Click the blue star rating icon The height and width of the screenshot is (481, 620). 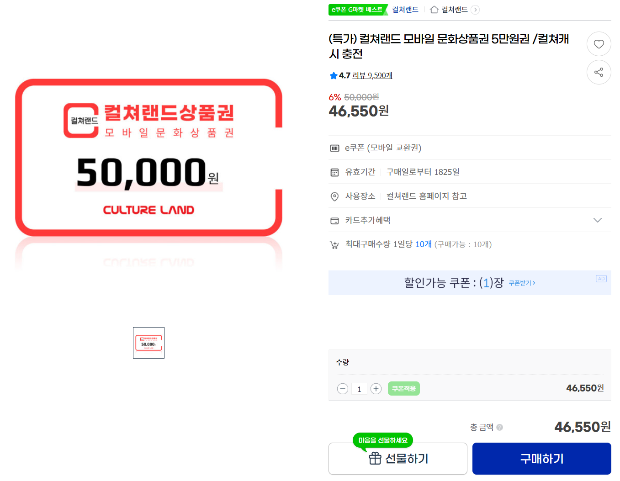tap(334, 75)
